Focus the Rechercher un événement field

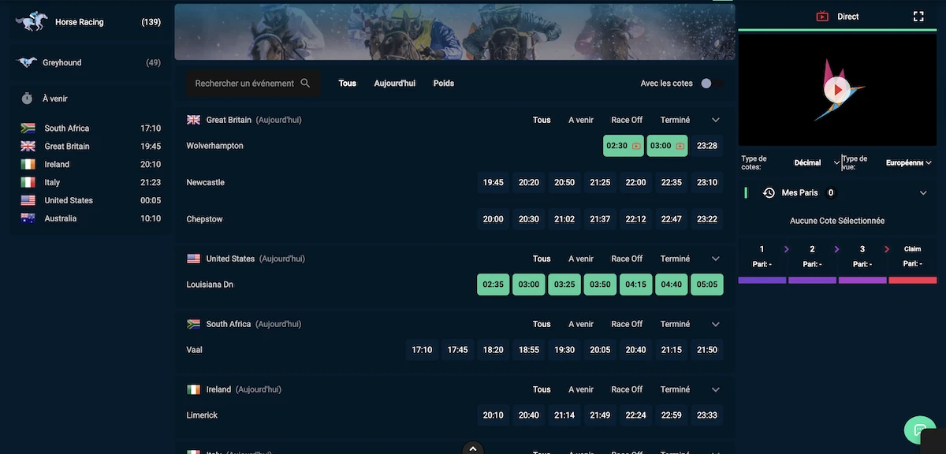point(244,84)
